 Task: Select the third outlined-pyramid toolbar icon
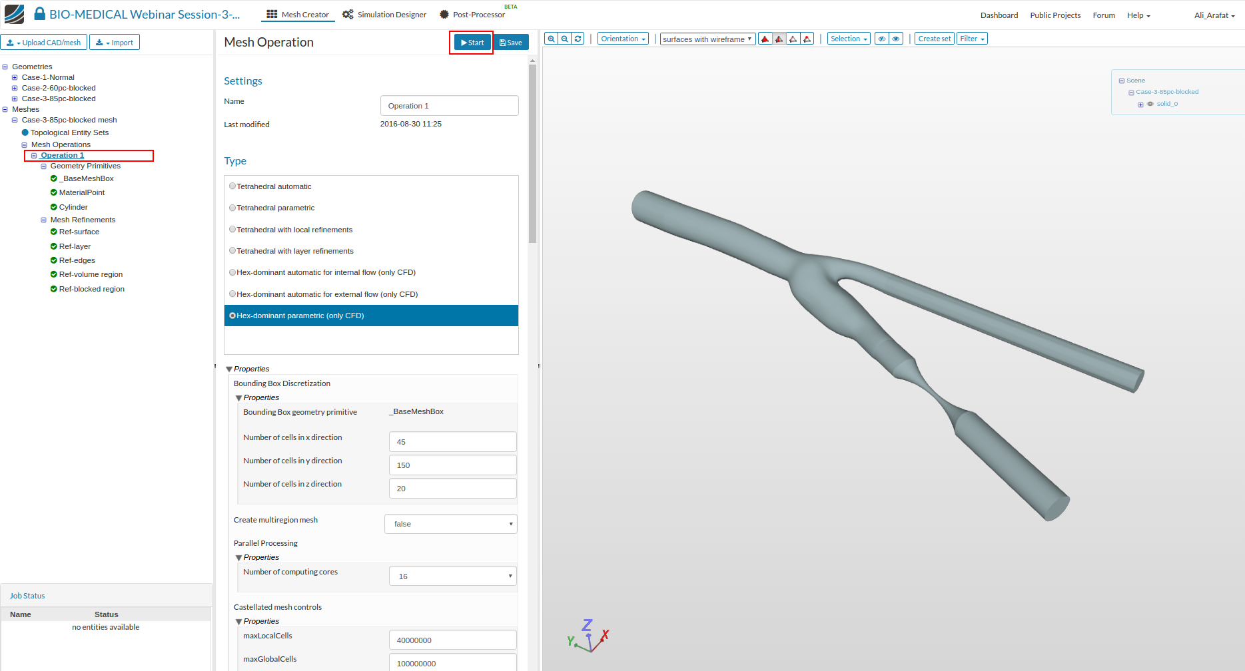click(x=793, y=39)
